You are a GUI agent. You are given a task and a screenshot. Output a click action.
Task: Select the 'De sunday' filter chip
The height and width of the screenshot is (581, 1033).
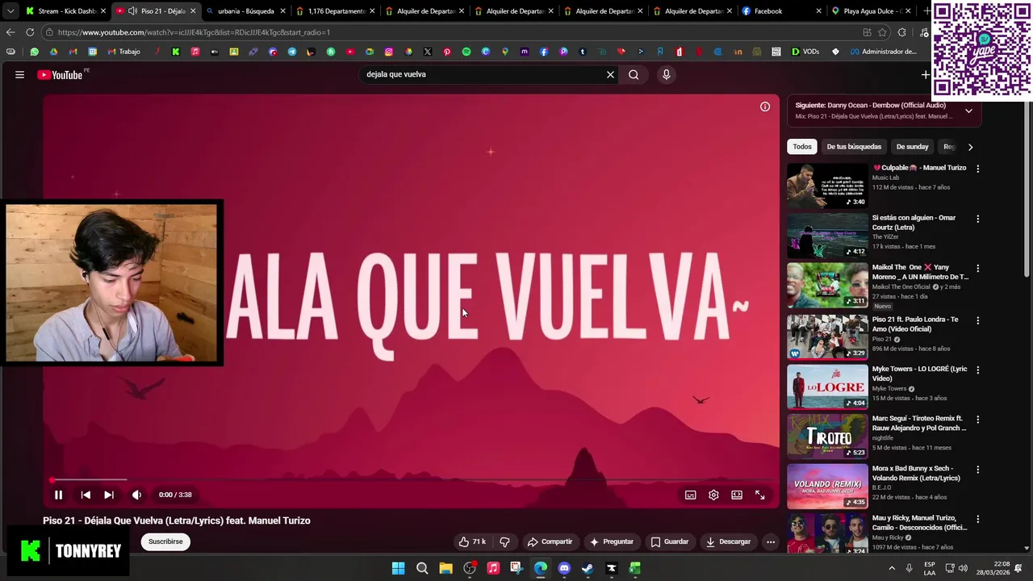pos(912,147)
